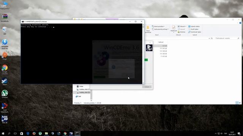Click the taskbar clock
The width and height of the screenshot is (243, 136).
click(x=232, y=133)
